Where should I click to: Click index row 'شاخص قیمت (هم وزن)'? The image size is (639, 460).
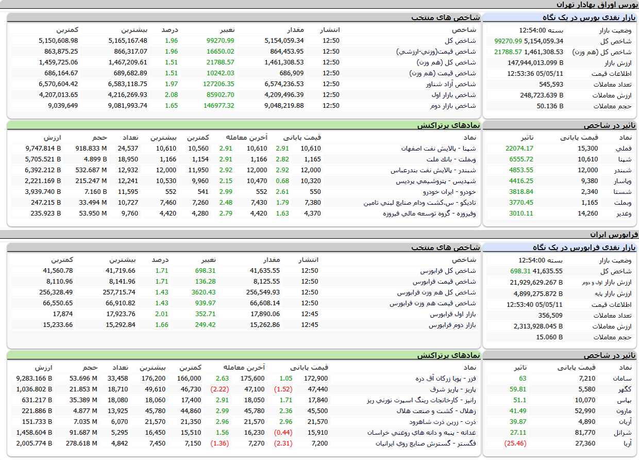(443, 73)
